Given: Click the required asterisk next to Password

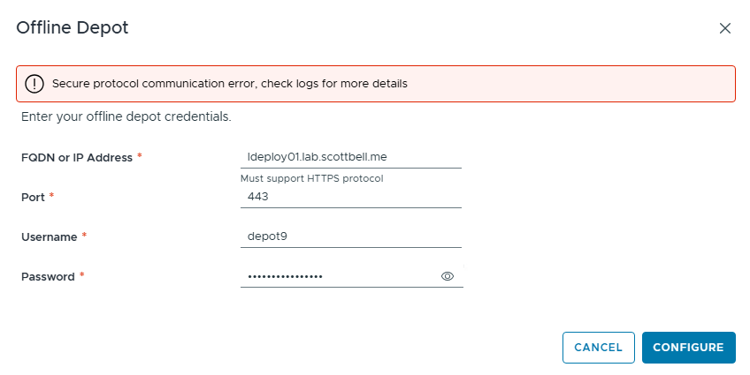Looking at the screenshot, I should [82, 276].
